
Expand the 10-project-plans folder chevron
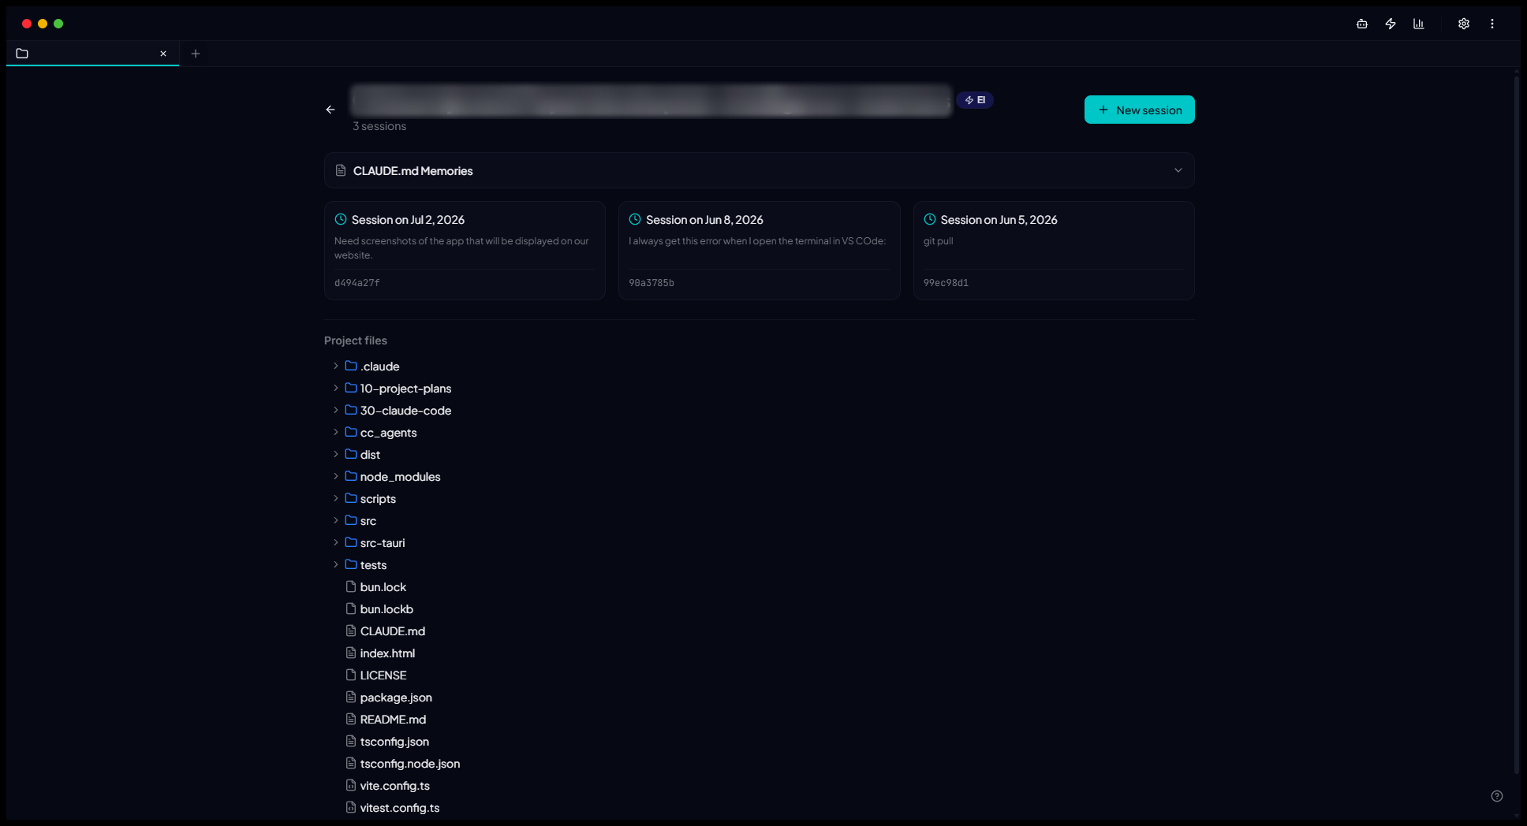click(x=336, y=388)
